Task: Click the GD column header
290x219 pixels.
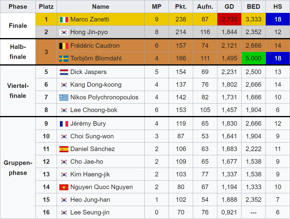Action: (229, 6)
